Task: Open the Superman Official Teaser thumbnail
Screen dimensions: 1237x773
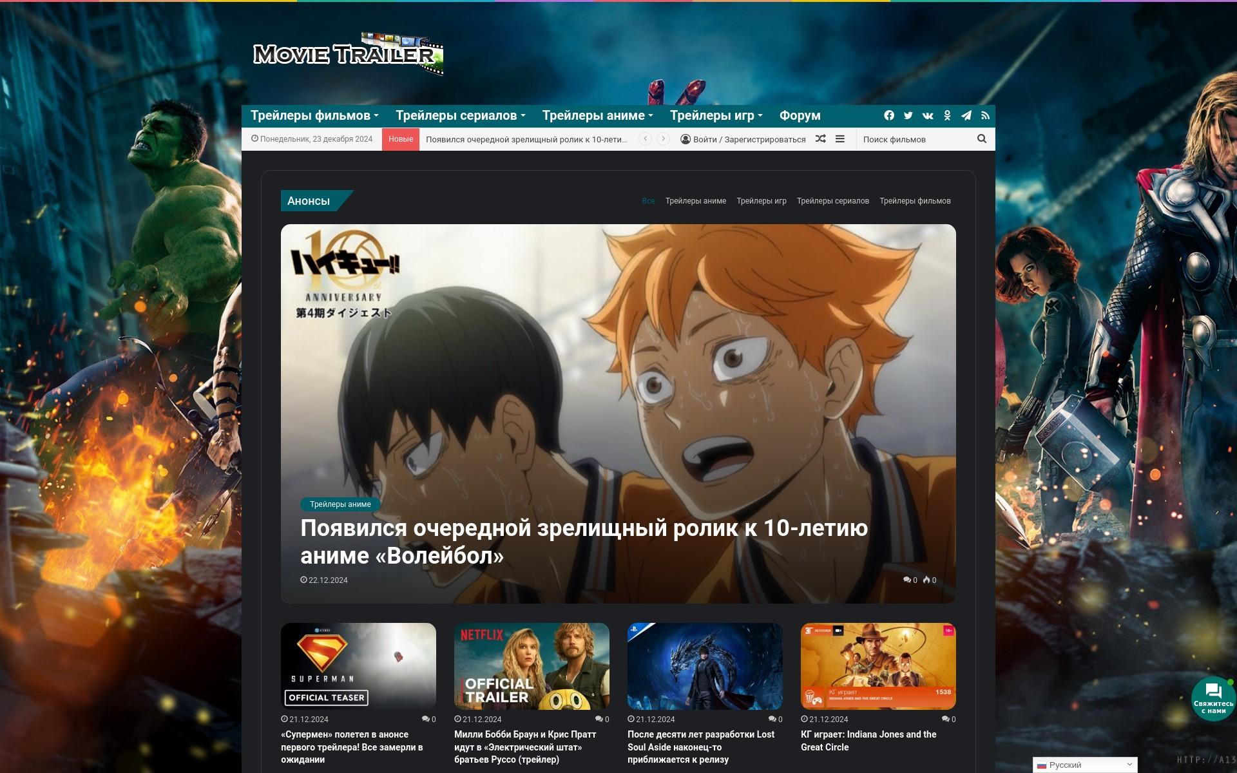Action: click(358, 666)
